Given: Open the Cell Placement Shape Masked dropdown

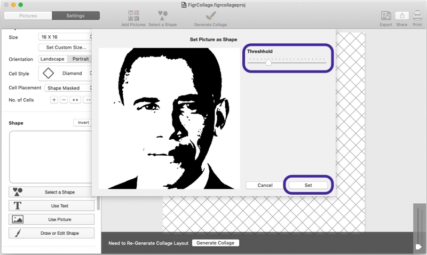Looking at the screenshot, I should 68,88.
